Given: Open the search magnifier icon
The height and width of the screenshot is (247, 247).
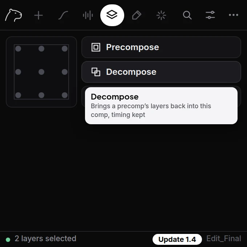Looking at the screenshot, I should [x=187, y=15].
